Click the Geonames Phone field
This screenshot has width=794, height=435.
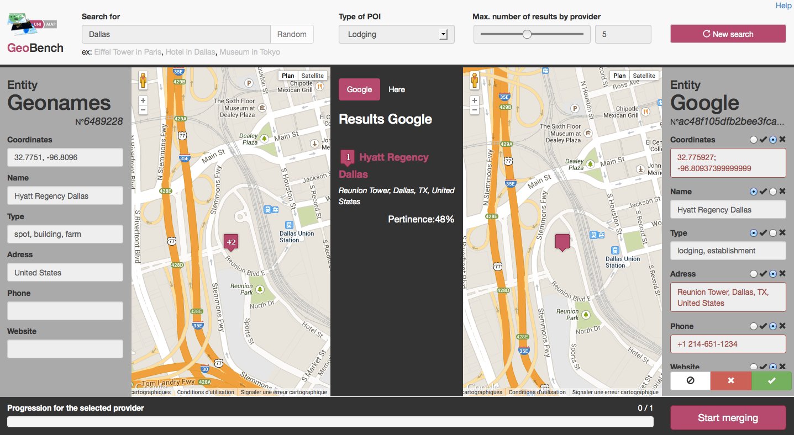tap(65, 311)
